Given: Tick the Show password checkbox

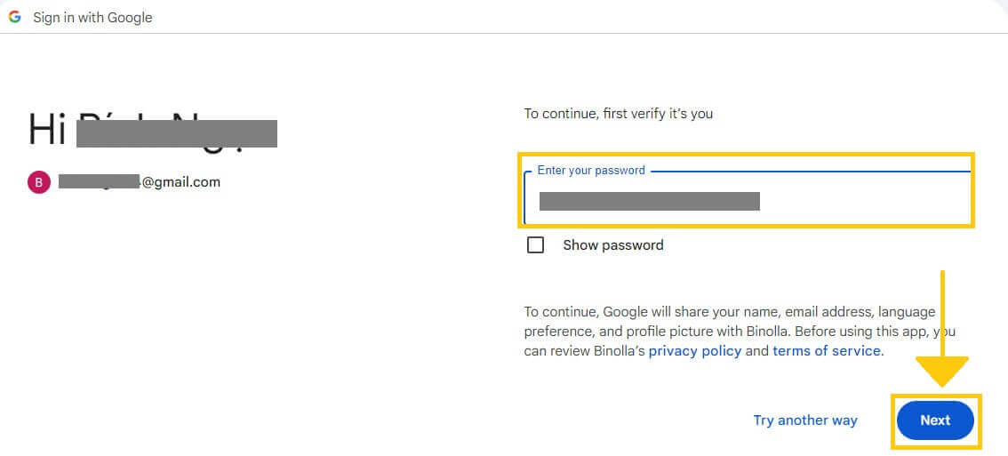Looking at the screenshot, I should pyautogui.click(x=535, y=245).
